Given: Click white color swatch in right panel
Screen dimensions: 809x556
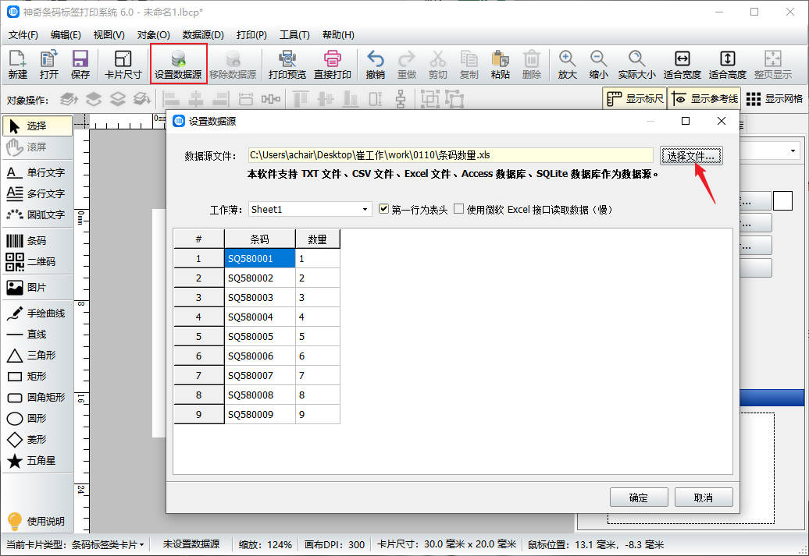Looking at the screenshot, I should (x=782, y=200).
